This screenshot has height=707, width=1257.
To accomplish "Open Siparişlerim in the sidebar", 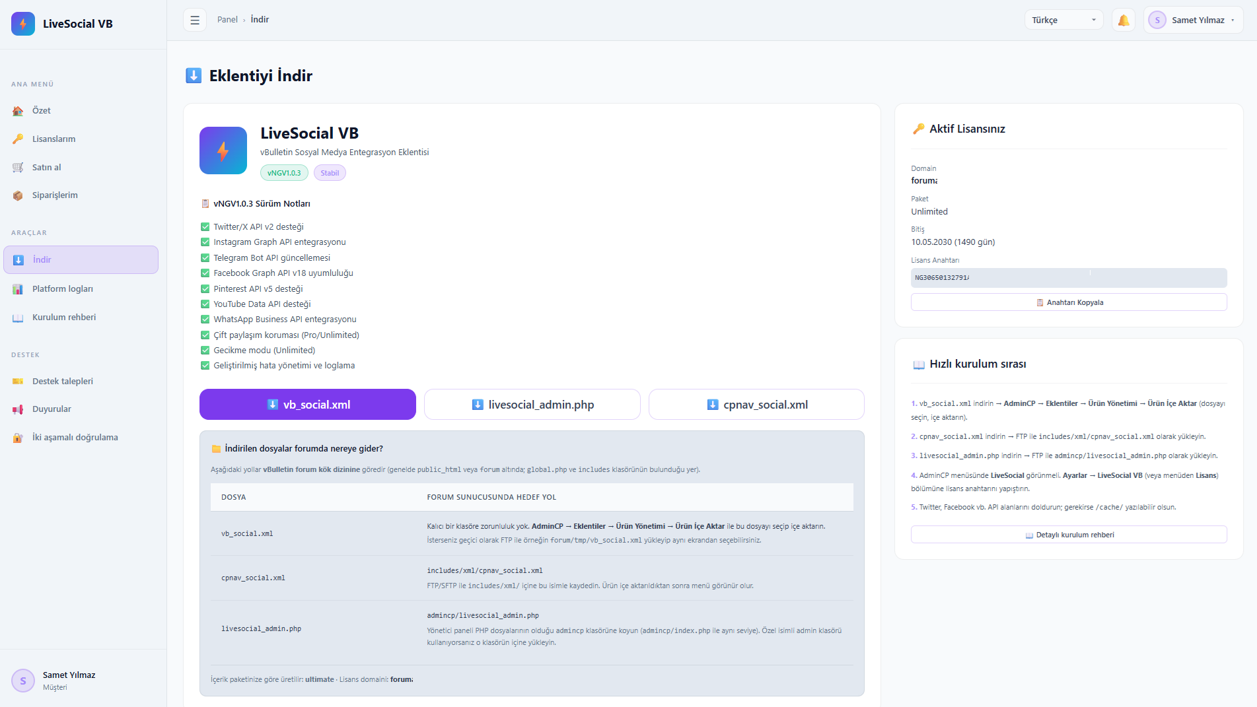I will [x=81, y=195].
